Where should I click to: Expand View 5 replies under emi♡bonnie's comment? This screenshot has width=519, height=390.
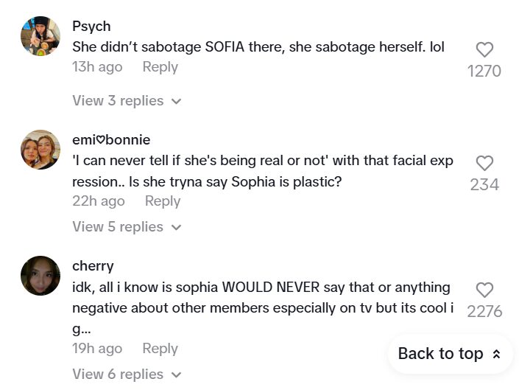tap(127, 227)
